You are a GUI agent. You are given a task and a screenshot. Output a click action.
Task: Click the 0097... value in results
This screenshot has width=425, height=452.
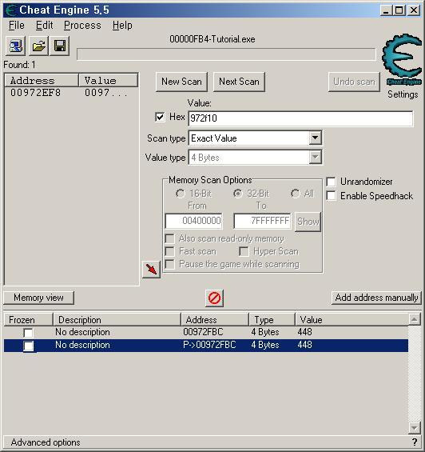pyautogui.click(x=105, y=93)
